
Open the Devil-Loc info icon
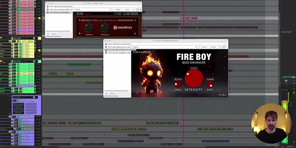tap(128, 14)
